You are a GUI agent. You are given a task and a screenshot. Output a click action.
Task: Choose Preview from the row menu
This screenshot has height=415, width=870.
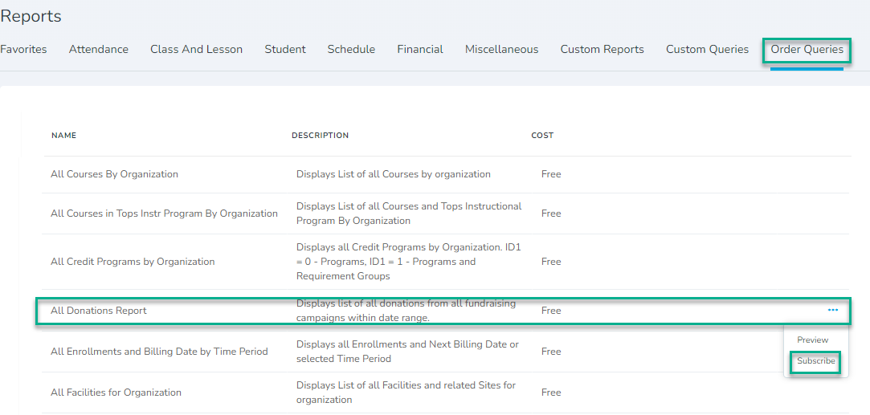point(812,340)
